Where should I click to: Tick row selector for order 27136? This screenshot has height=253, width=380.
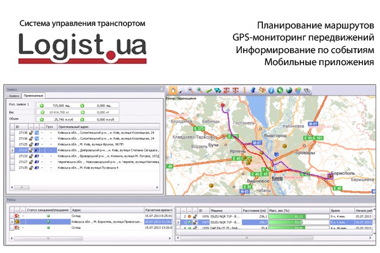tap(12, 139)
